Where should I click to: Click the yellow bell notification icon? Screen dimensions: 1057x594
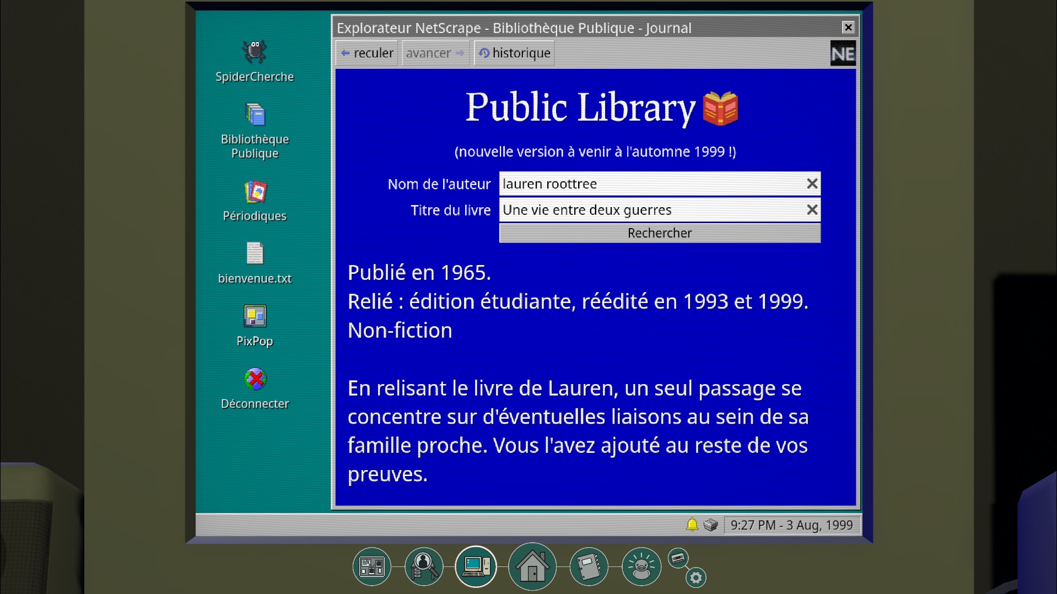coord(692,525)
